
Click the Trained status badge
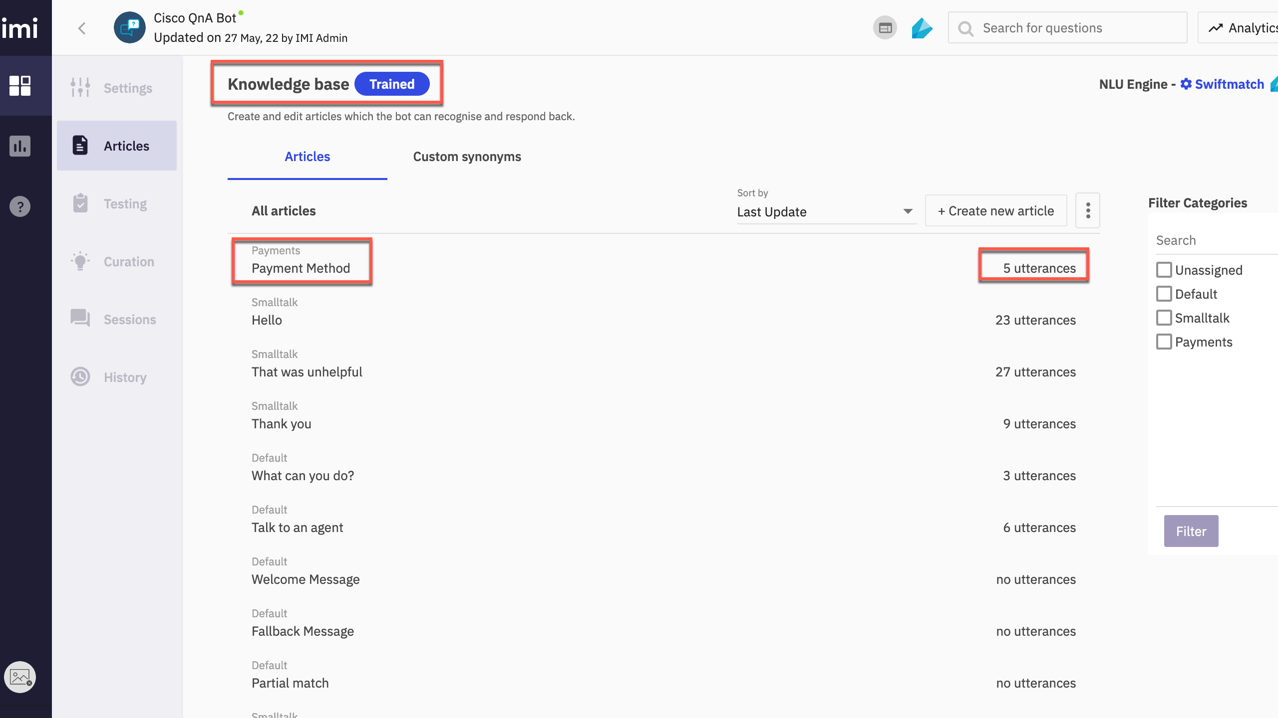392,84
